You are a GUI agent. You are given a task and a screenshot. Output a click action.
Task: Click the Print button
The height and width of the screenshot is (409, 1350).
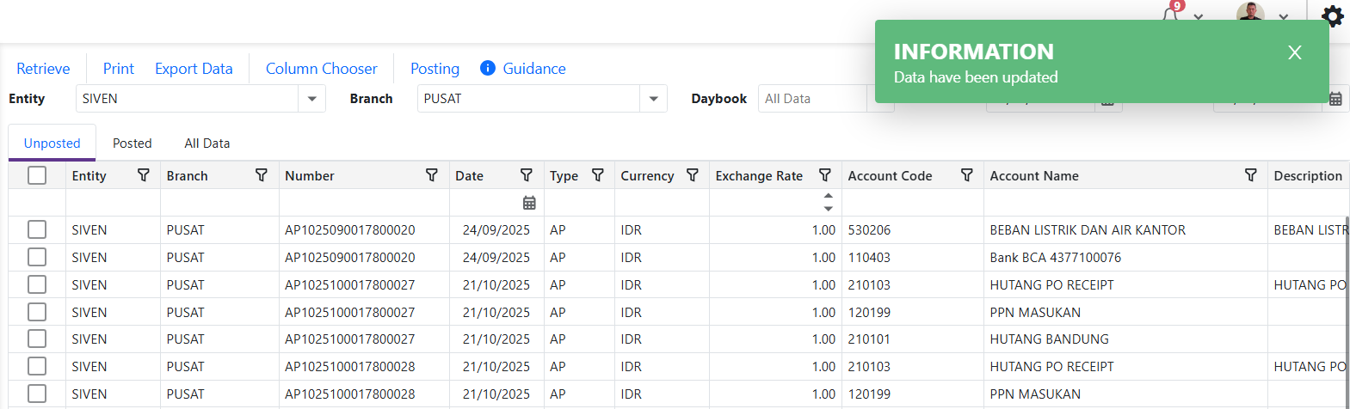119,69
